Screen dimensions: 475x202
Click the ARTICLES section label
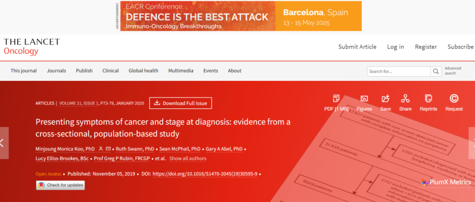[45, 103]
